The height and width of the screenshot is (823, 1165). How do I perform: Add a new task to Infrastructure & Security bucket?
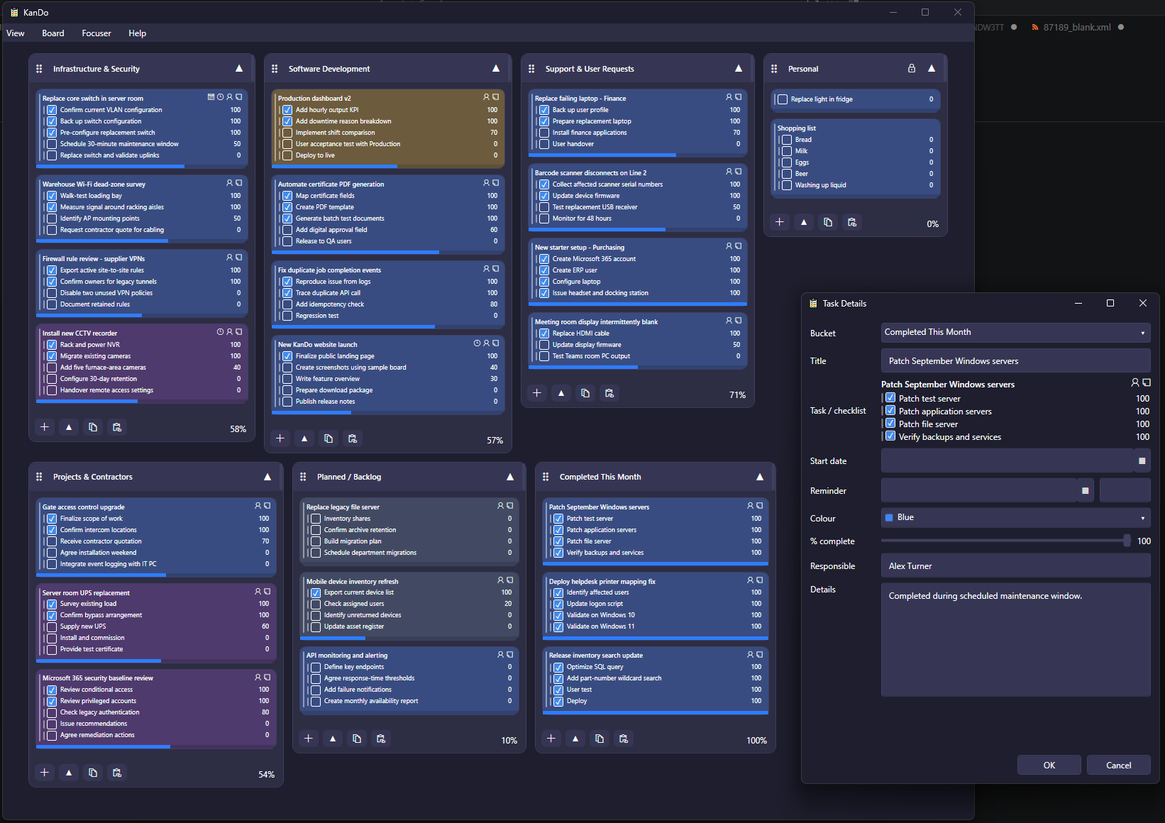pos(45,427)
